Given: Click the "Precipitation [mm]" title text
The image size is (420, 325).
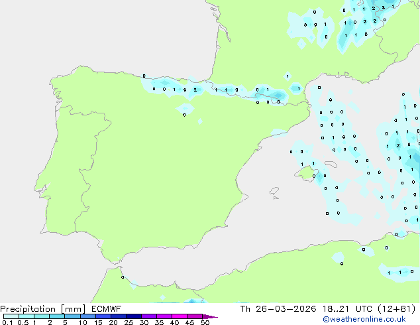Looking at the screenshot, I should (x=43, y=309).
